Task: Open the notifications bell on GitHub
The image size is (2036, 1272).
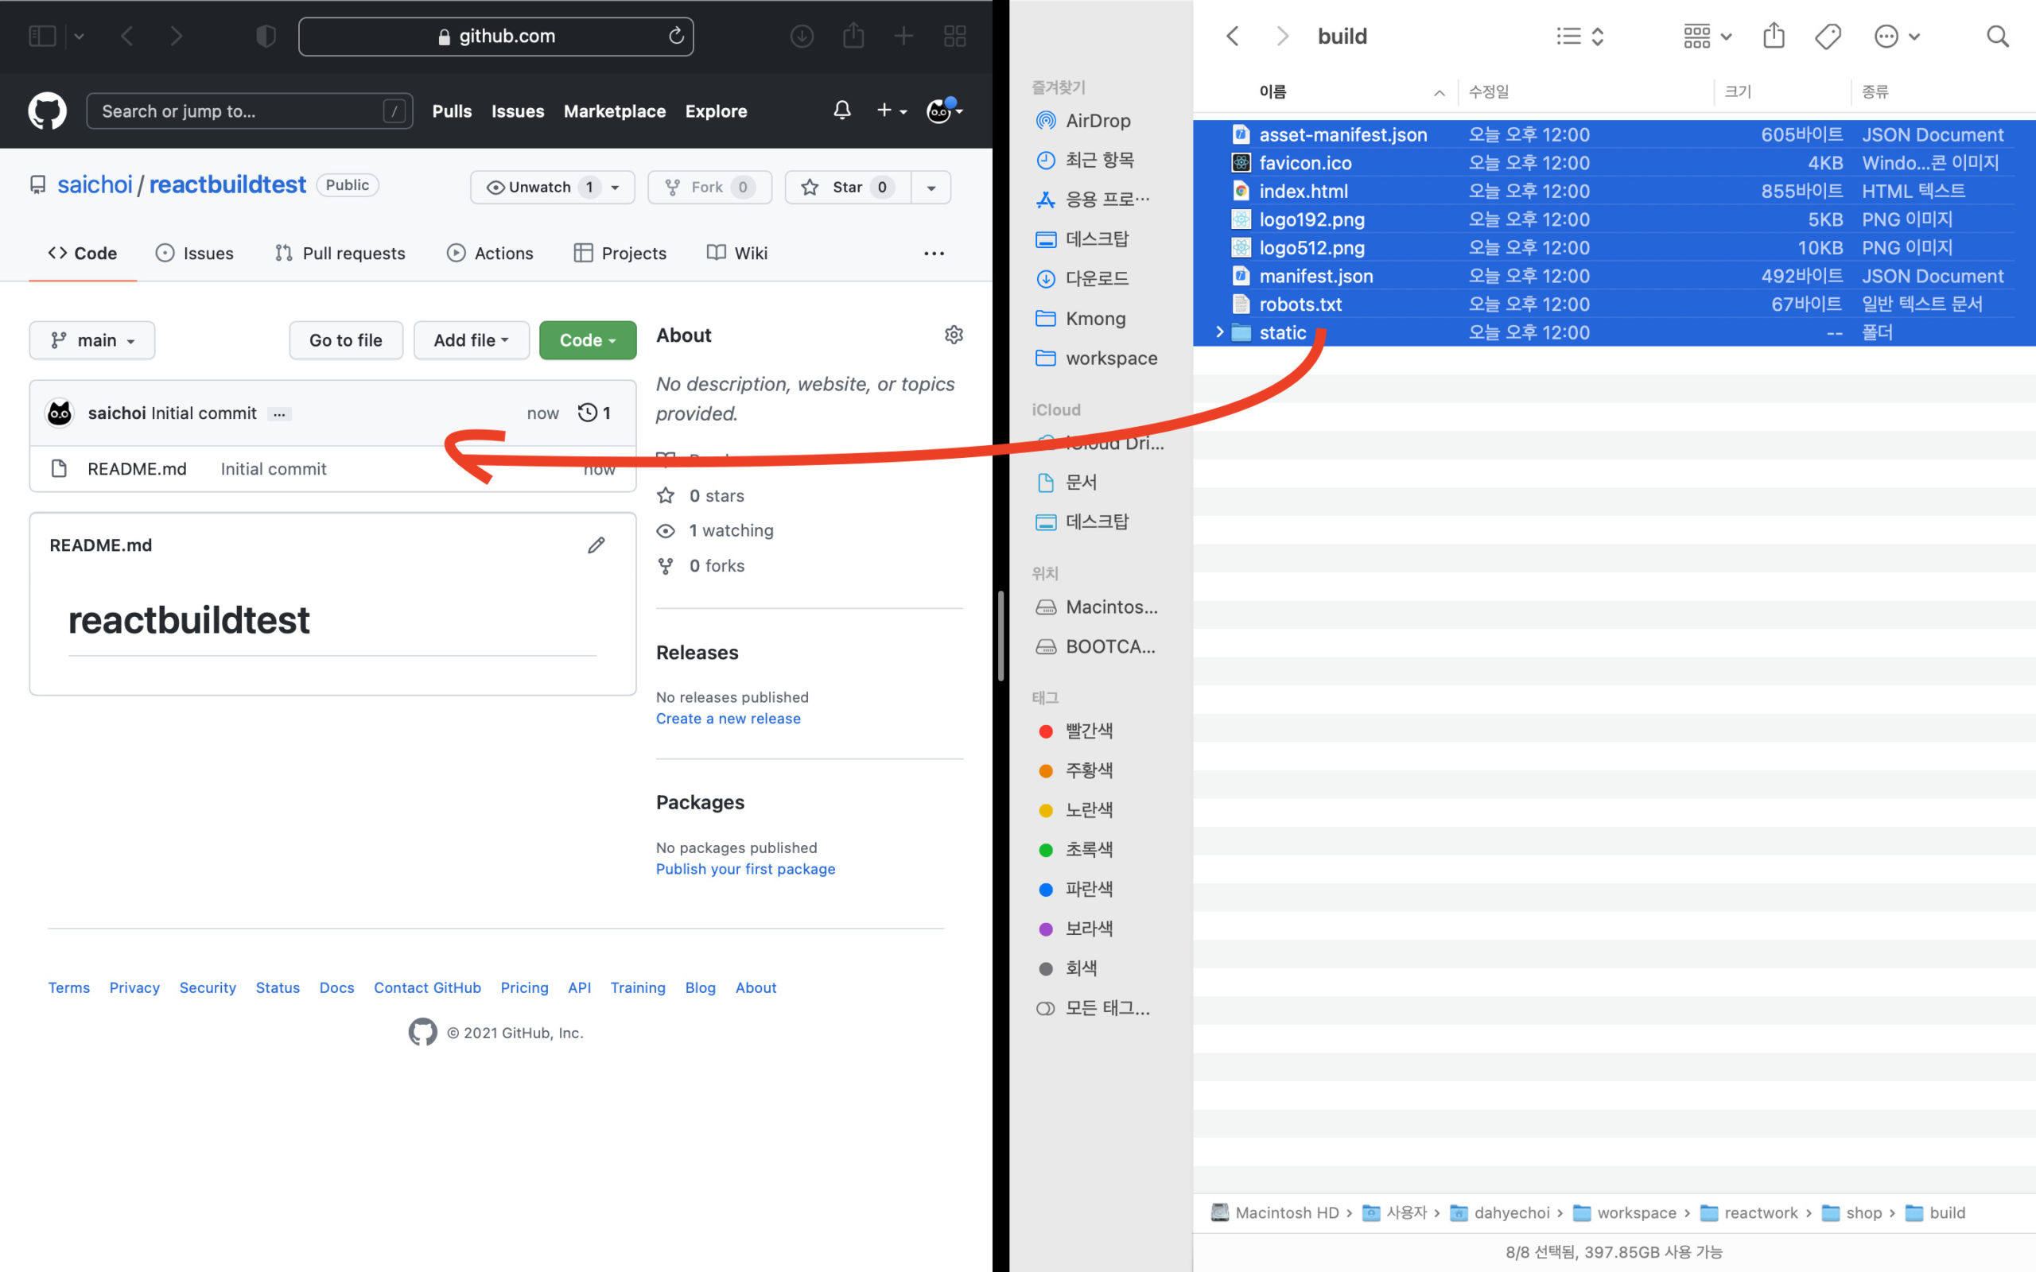Action: pos(841,111)
